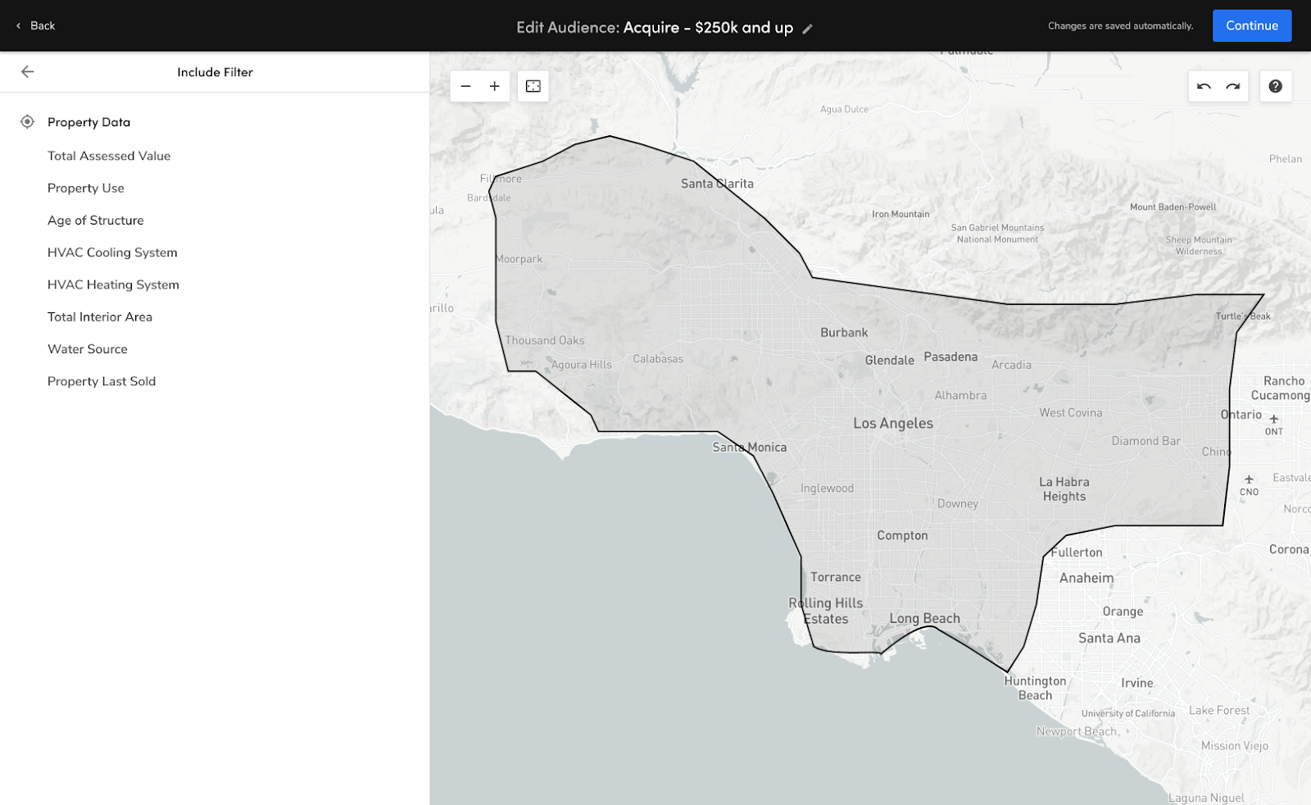1311x805 pixels.
Task: Choose Age of Structure filter
Action: 96,221
